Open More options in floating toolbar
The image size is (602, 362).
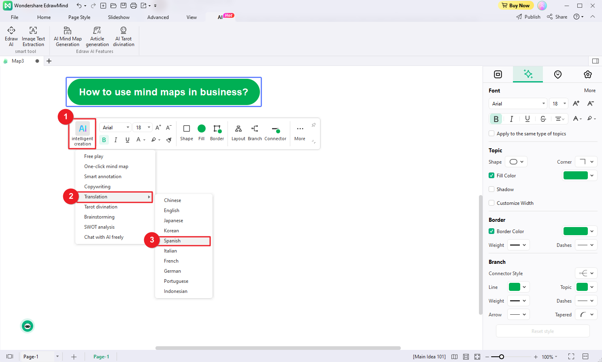300,133
